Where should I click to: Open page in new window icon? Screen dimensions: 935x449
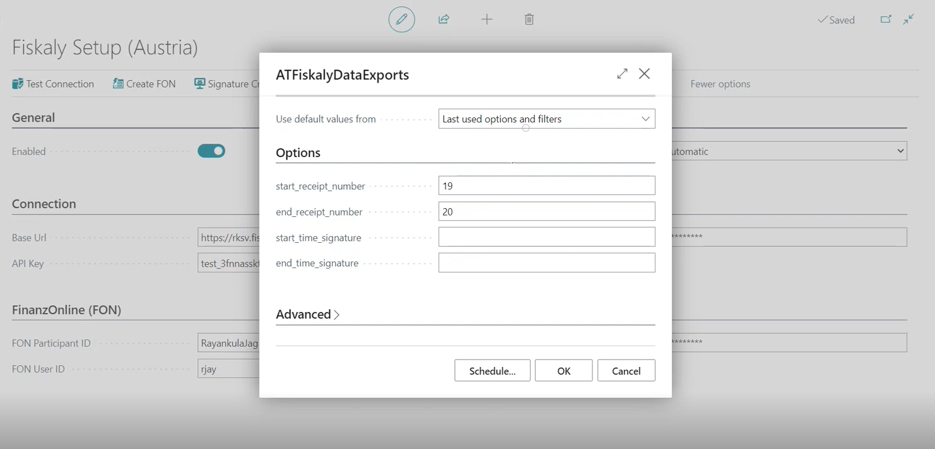click(x=886, y=20)
